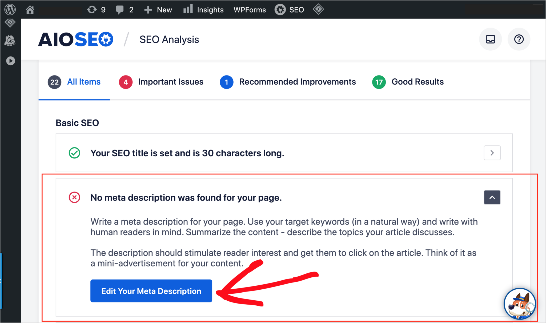Screen dimensions: 546x323
Task: Open the gear mascot sidebar icon
Action: coord(10,41)
